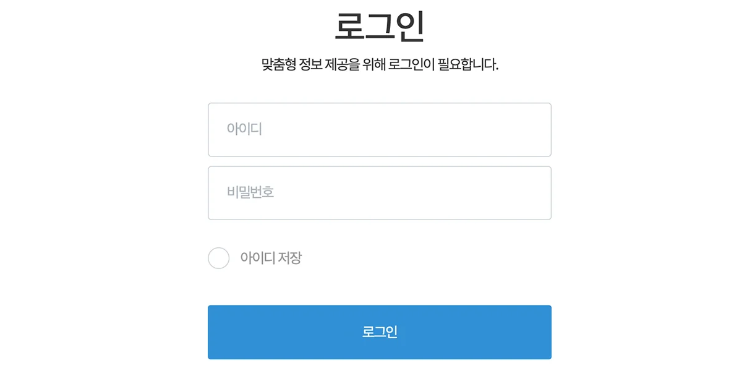Click inside the second text field
Image resolution: width=742 pixels, height=371 pixels.
tap(380, 192)
